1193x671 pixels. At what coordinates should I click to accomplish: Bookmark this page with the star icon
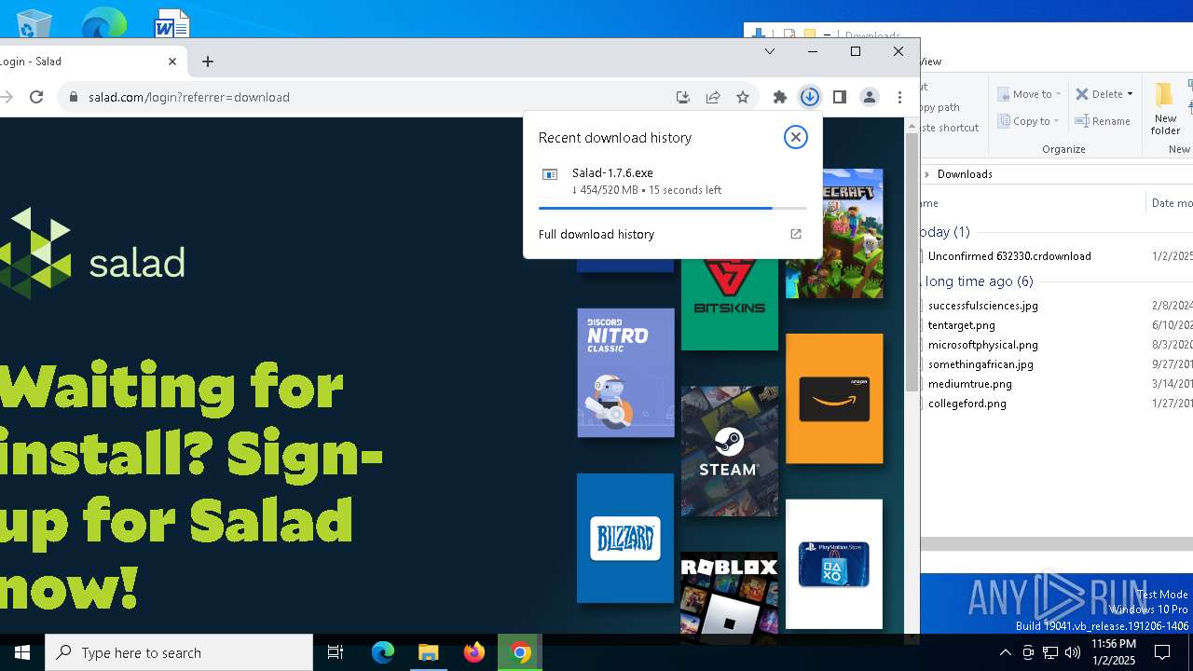(x=743, y=97)
